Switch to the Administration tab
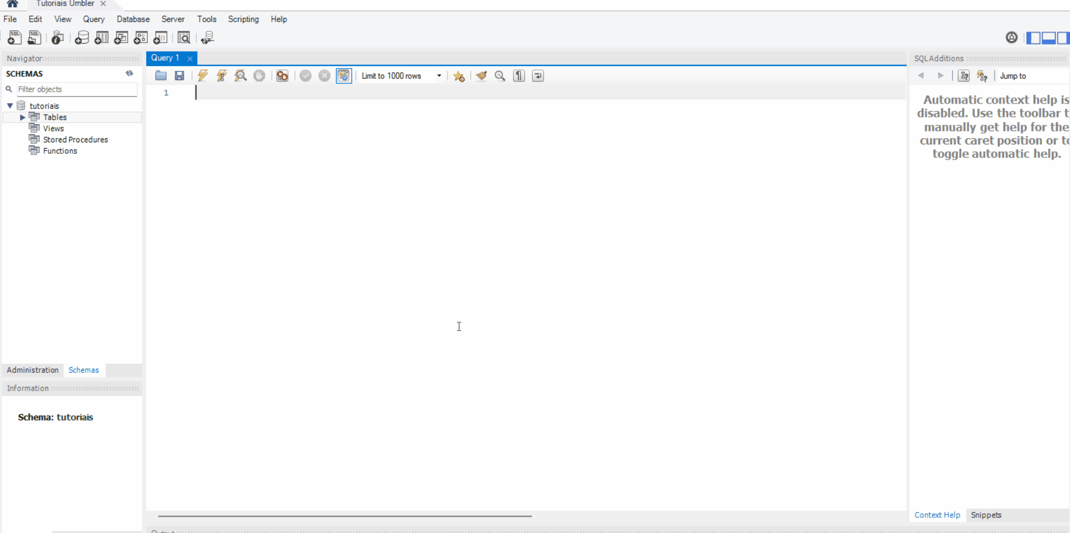1070x533 pixels. 32,370
